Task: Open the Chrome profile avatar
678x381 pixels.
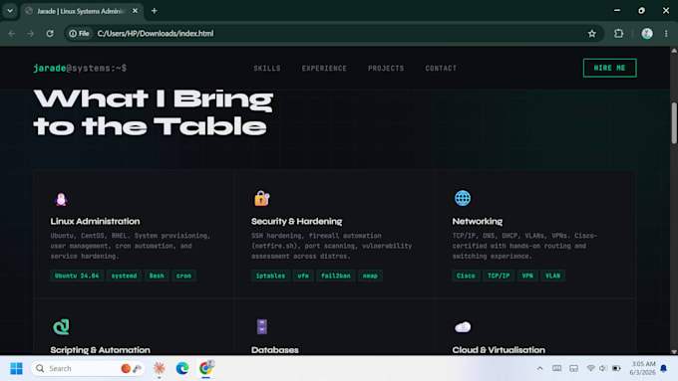Action: pyautogui.click(x=647, y=33)
